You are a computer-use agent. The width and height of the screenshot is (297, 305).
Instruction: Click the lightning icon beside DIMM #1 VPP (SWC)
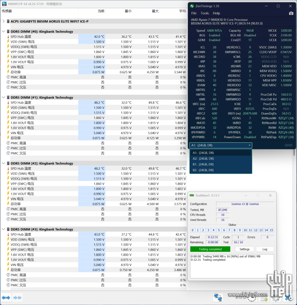(8, 118)
